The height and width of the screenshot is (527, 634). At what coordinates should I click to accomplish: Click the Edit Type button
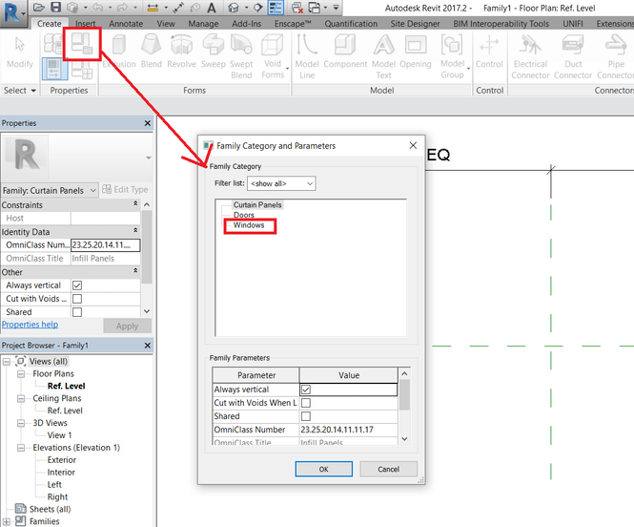point(125,189)
